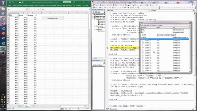Expand the first VBAProject node in tree

pos(93,14)
